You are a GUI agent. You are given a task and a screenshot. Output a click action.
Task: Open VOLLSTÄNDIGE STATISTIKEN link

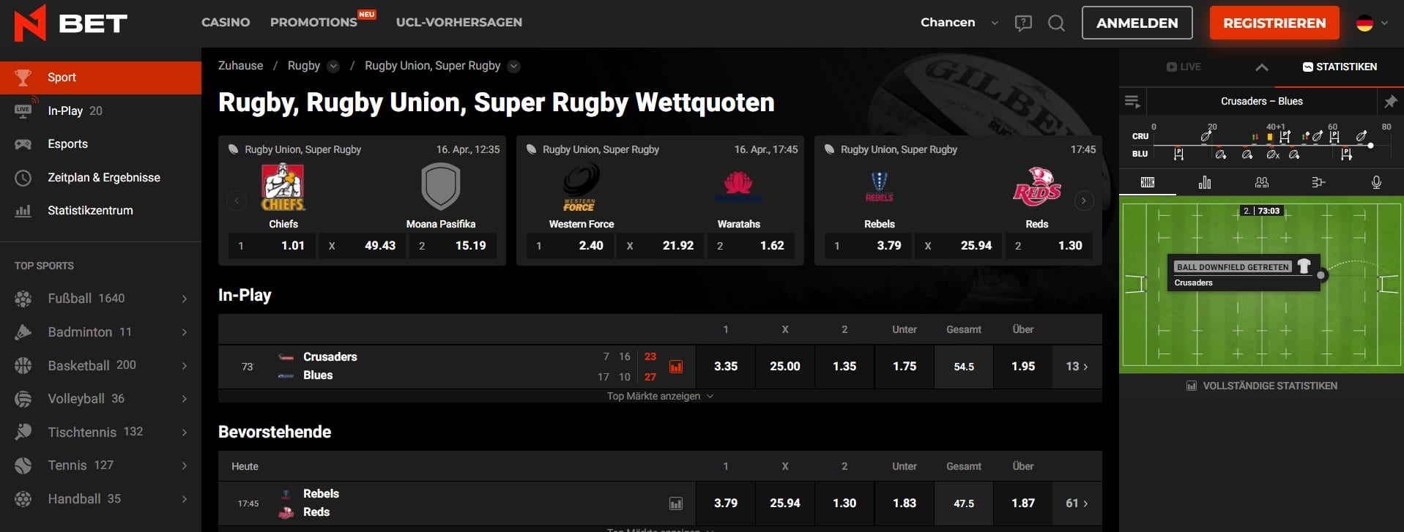pos(1270,386)
